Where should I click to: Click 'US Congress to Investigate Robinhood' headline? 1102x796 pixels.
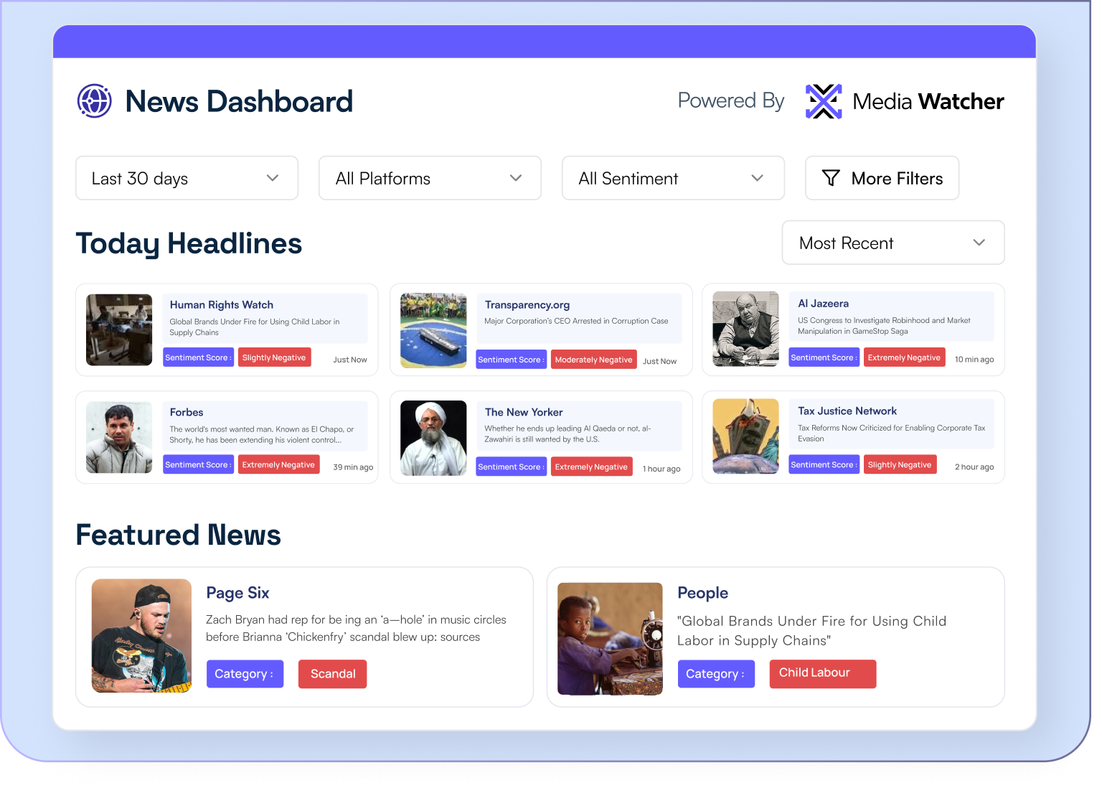click(884, 326)
